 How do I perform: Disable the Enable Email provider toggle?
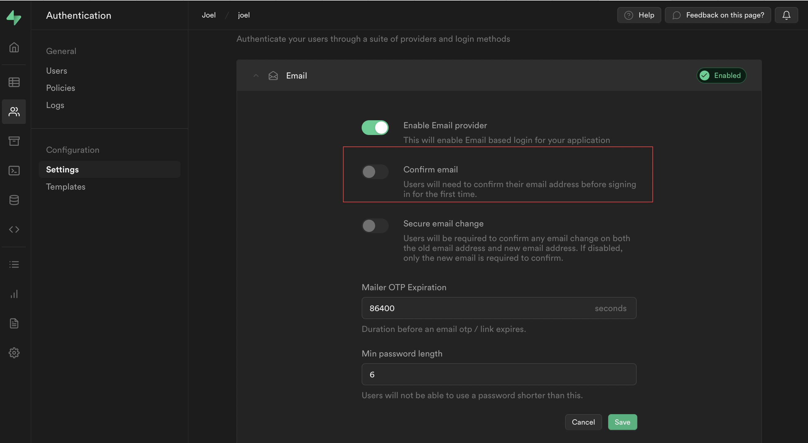click(375, 128)
